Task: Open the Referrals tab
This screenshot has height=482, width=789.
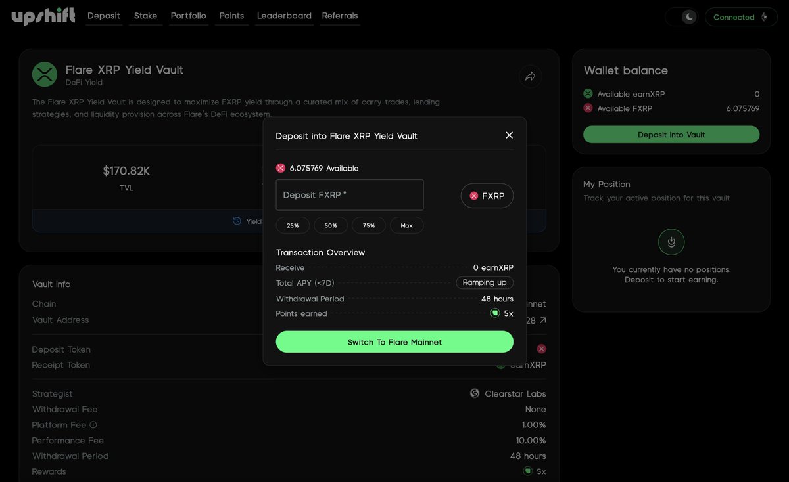Action: (x=340, y=16)
